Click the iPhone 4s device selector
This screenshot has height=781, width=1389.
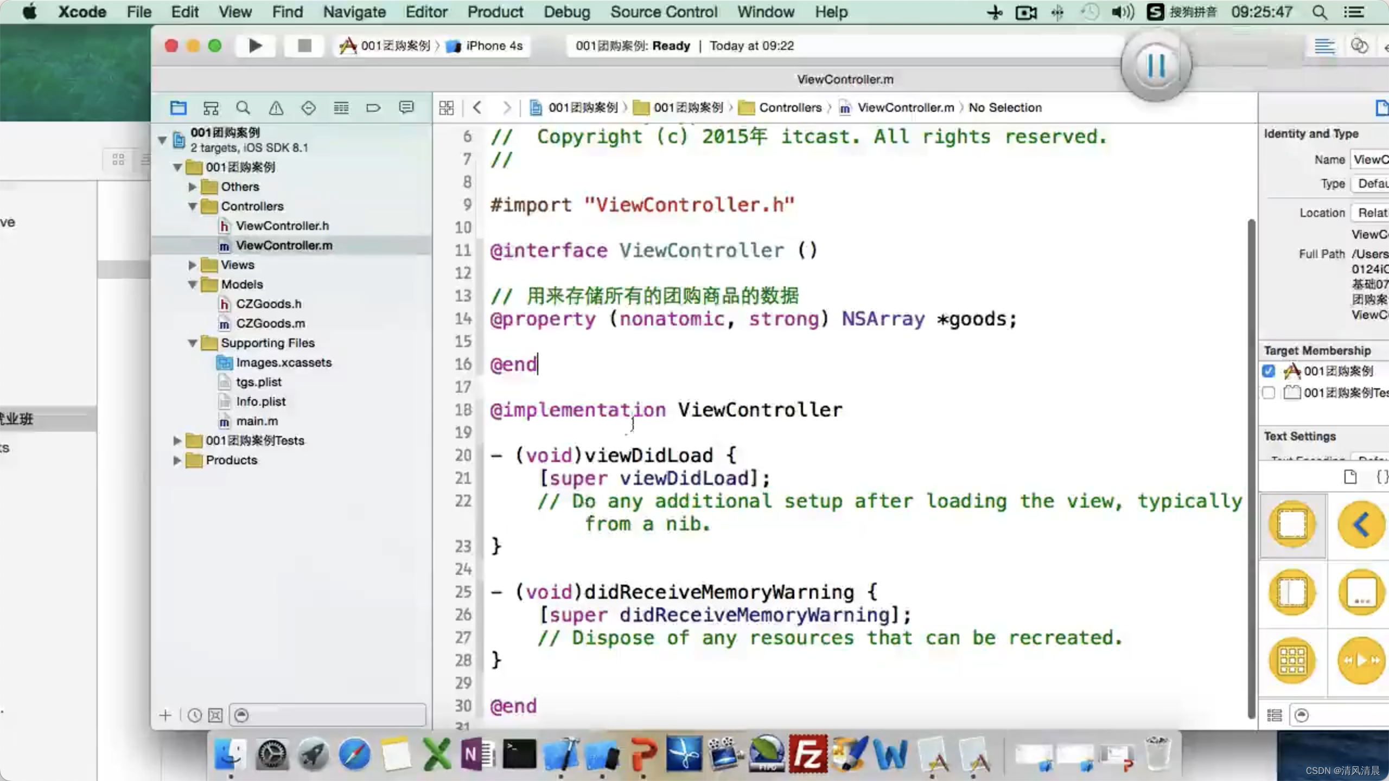point(494,46)
